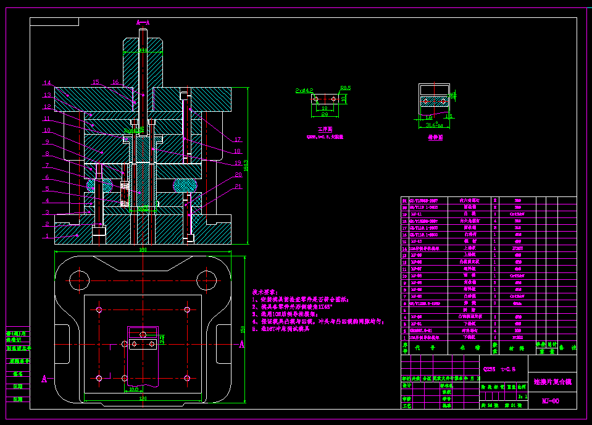Select part number 21 in section view
This screenshot has width=592, height=425.
pyautogui.click(x=238, y=186)
